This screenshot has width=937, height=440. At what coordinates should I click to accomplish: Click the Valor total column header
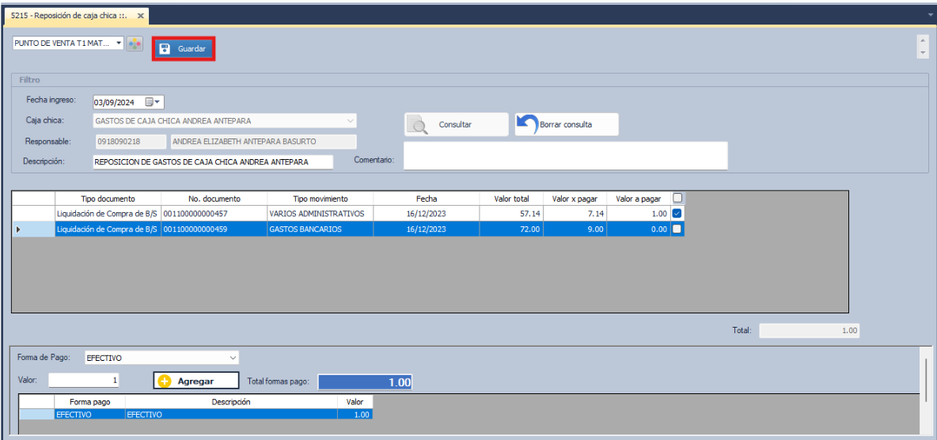(x=512, y=199)
